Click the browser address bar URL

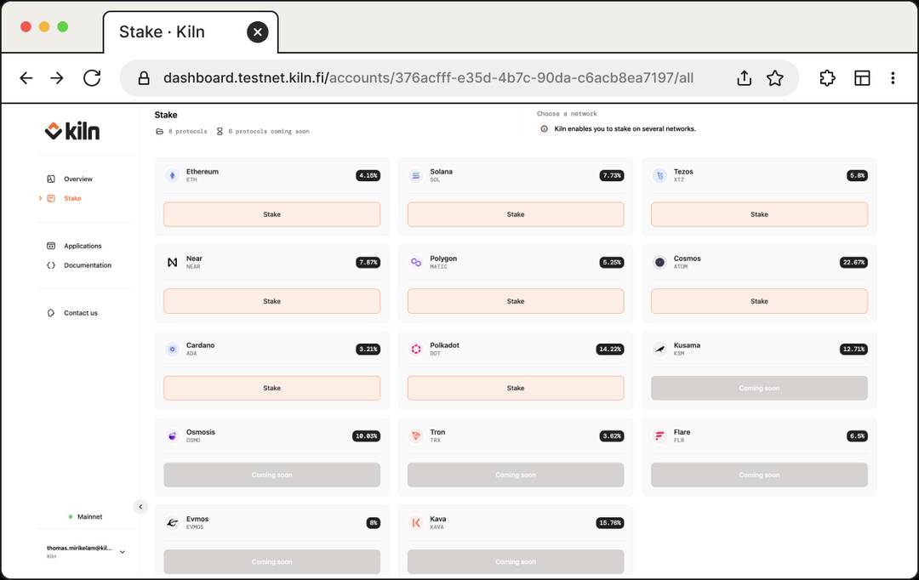428,78
